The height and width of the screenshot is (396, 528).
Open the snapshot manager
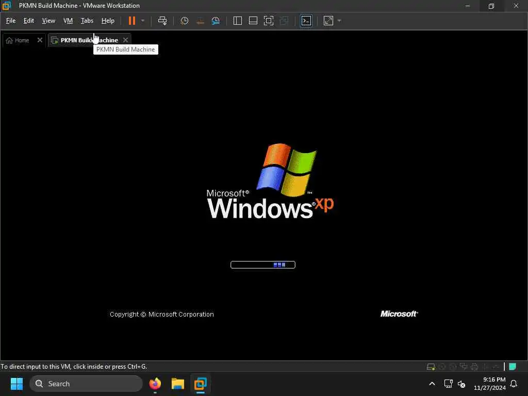click(x=216, y=21)
